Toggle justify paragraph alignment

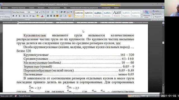click(57, 16)
